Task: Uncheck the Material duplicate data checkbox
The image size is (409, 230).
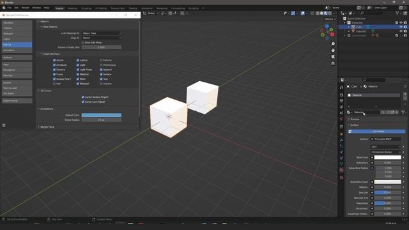Action: (78, 74)
